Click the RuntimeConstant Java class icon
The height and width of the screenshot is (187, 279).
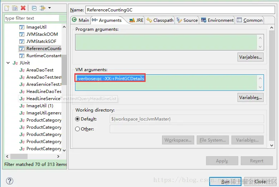pyautogui.click(x=21, y=56)
